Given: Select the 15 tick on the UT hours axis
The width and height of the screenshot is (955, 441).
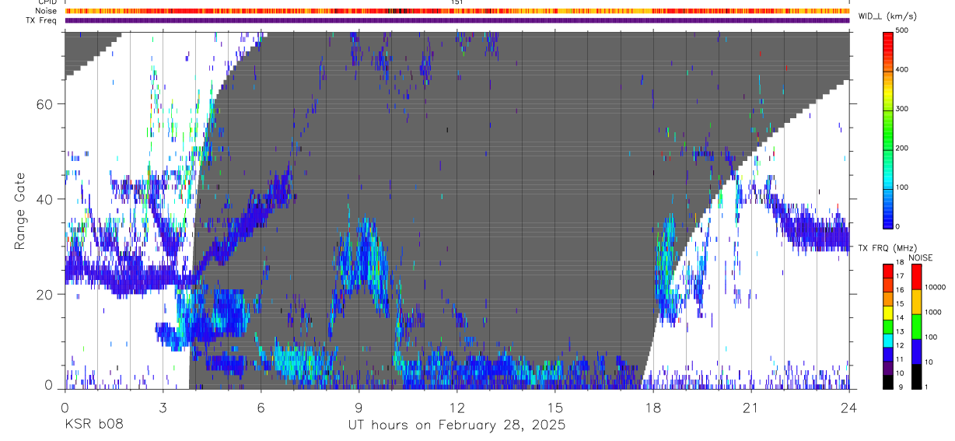Looking at the screenshot, I should [x=555, y=407].
